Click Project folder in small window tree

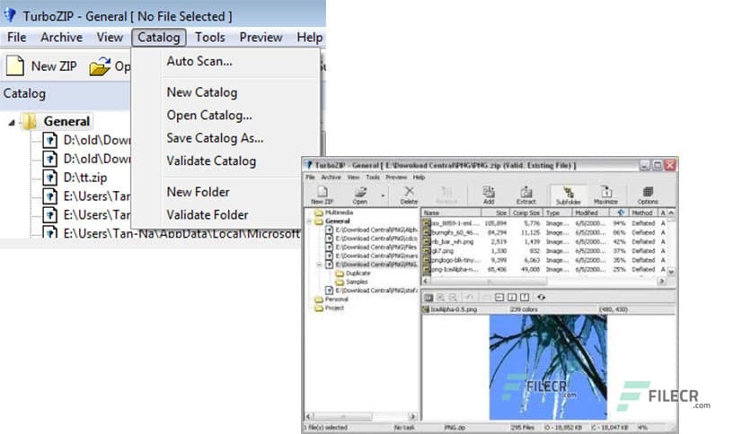[x=330, y=308]
